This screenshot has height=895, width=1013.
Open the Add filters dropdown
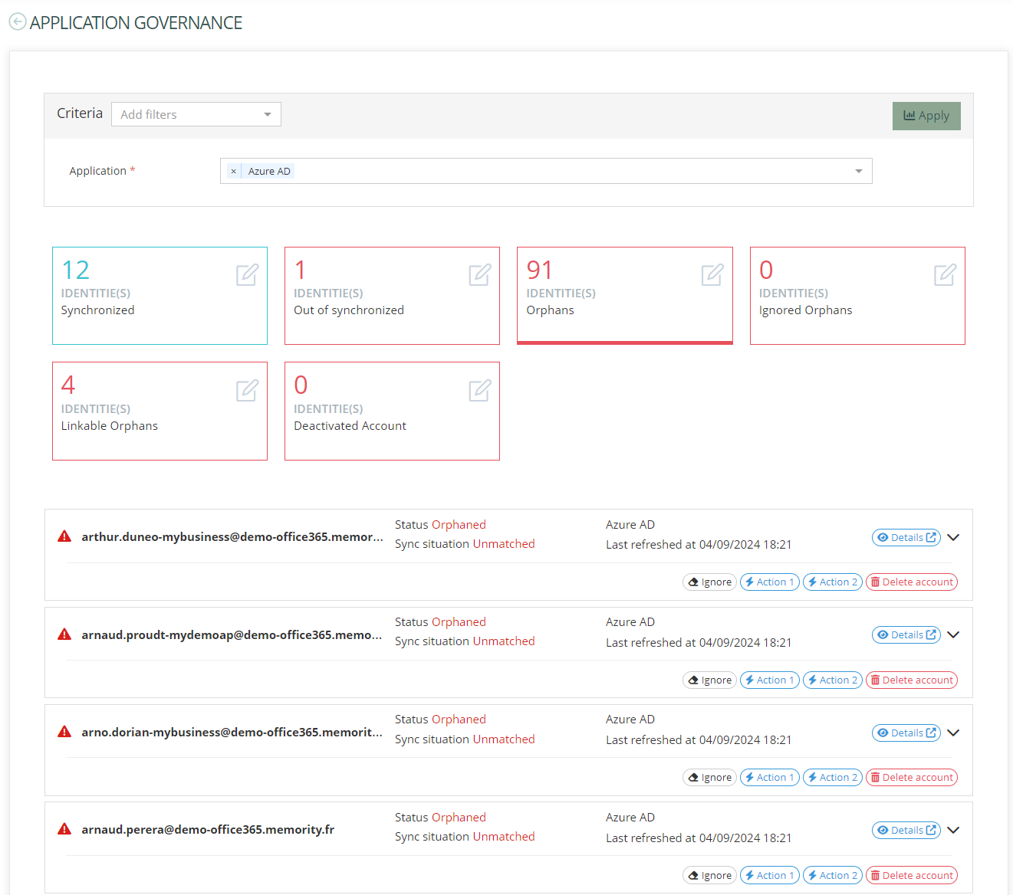(x=196, y=114)
